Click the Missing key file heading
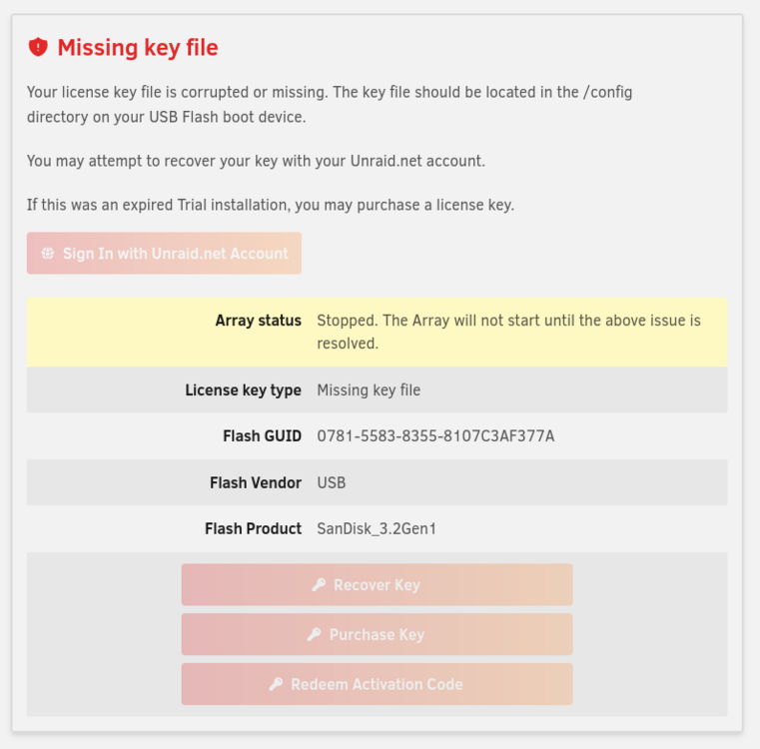Viewport: 760px width, 749px height. click(x=138, y=48)
